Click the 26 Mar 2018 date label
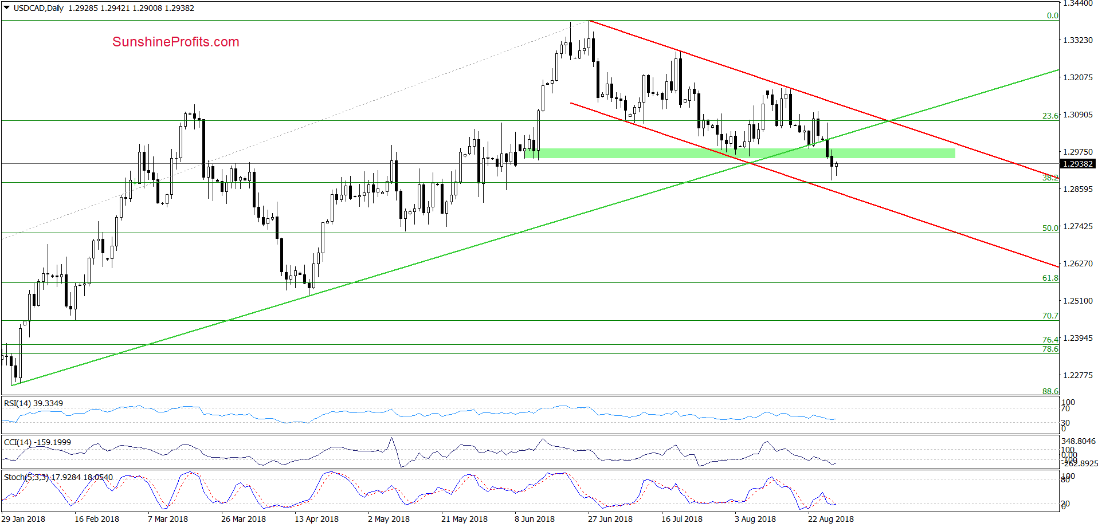1098x527 pixels. 244,519
